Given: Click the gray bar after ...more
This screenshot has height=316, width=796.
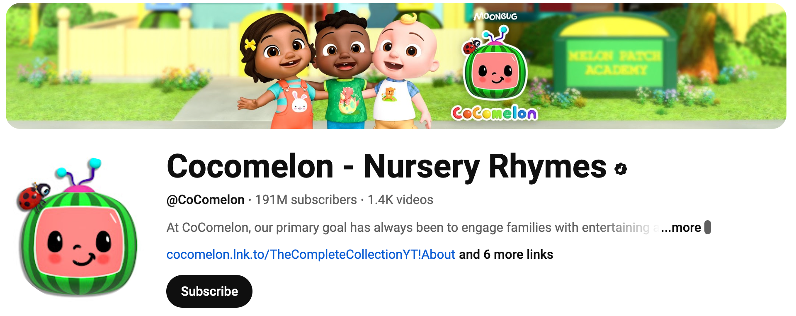Looking at the screenshot, I should point(708,227).
